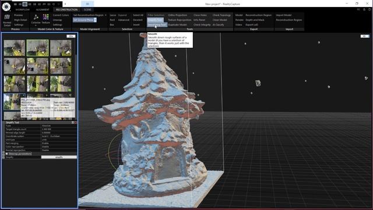Click Reconstruction Region in Export group
The height and width of the screenshot is (210, 373).
(258, 15)
